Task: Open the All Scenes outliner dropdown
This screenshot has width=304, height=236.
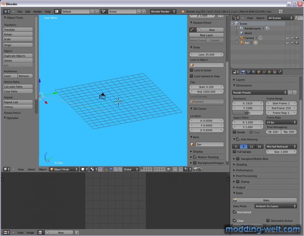Action: [280, 18]
